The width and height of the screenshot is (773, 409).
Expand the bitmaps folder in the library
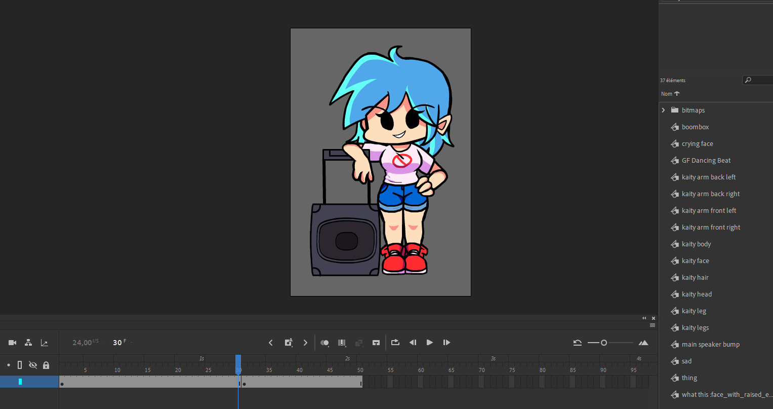pos(663,110)
